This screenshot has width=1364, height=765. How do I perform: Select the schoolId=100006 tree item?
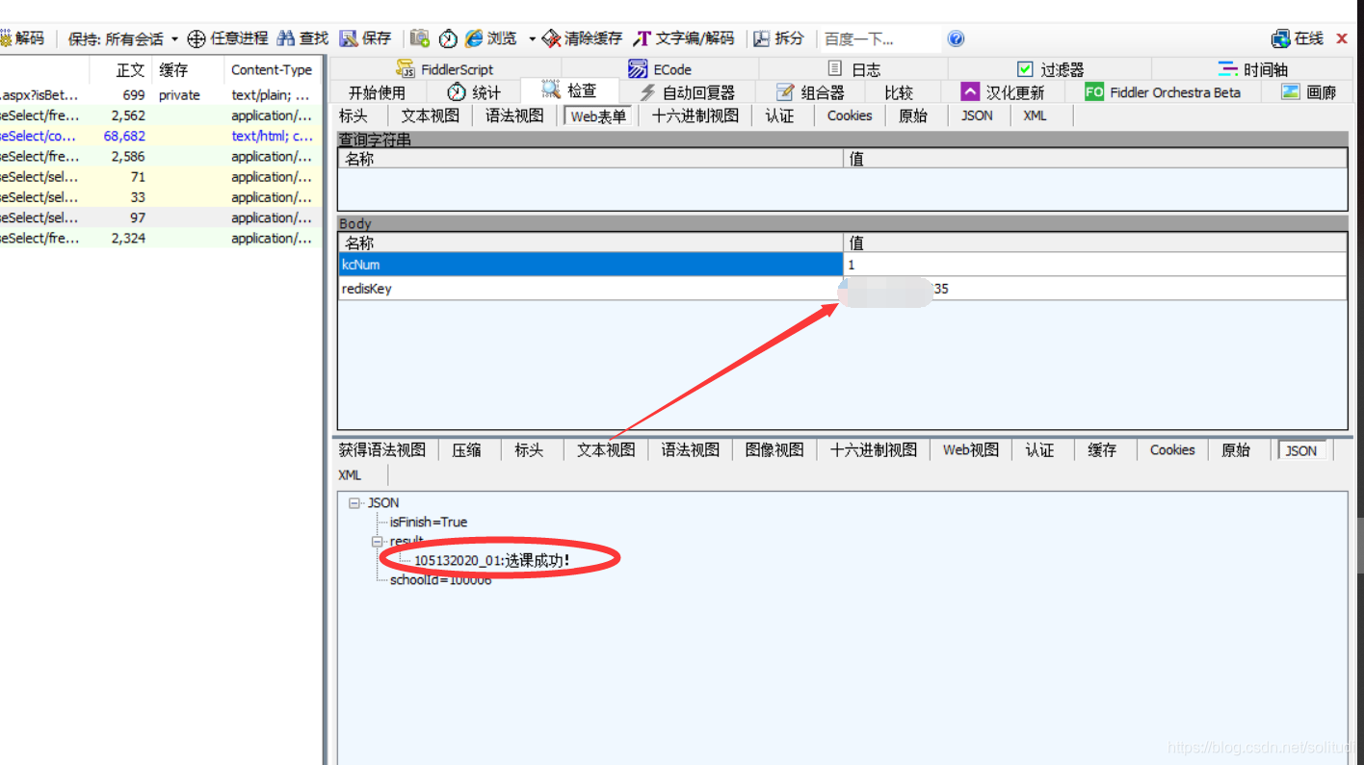tap(440, 580)
